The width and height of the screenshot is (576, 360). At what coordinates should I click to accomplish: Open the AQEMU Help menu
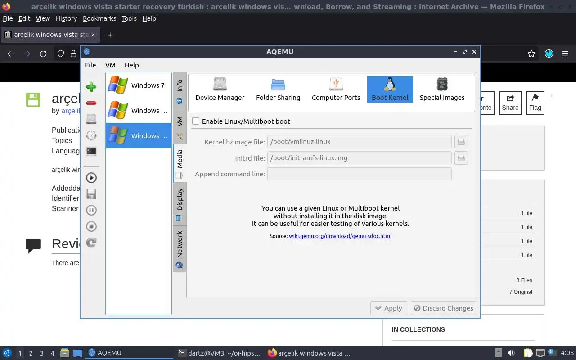(132, 65)
